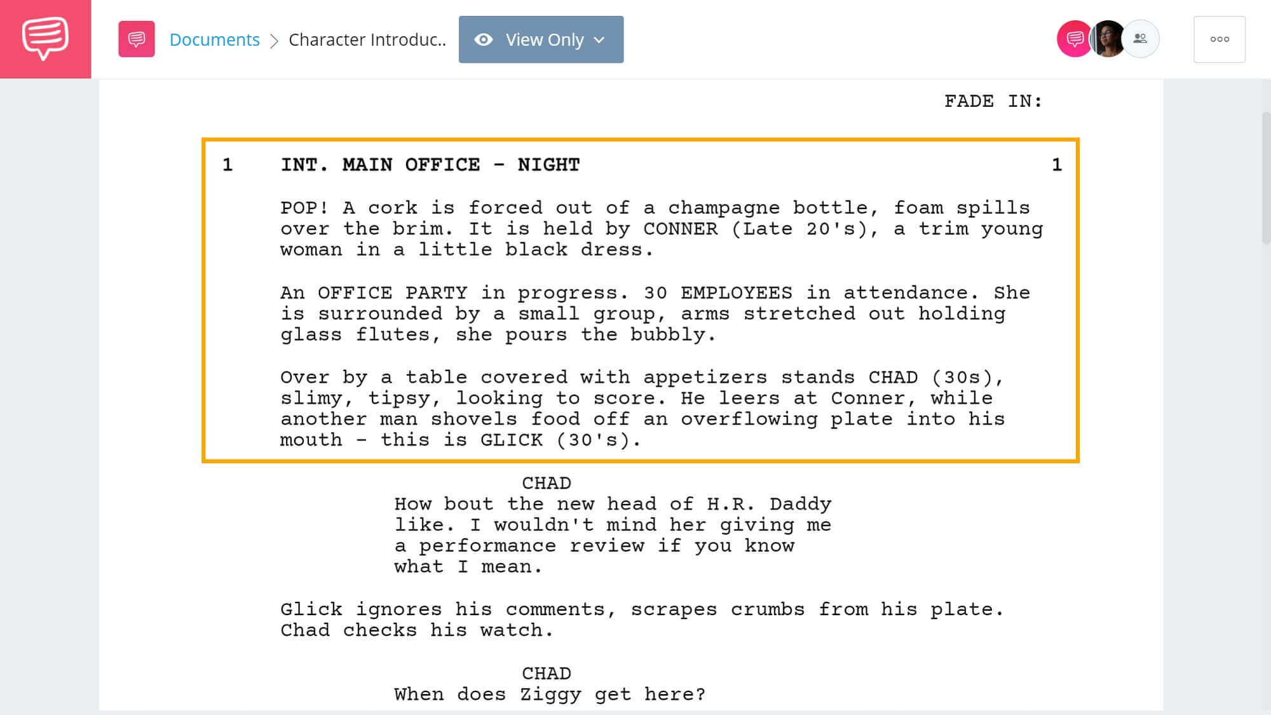Click the person/collaborators icon top right
Screen dimensions: 1271x715
pyautogui.click(x=1140, y=38)
